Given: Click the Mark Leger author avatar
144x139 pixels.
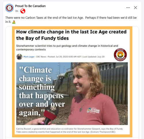Looking at the screenshot, I should coord(19,57).
